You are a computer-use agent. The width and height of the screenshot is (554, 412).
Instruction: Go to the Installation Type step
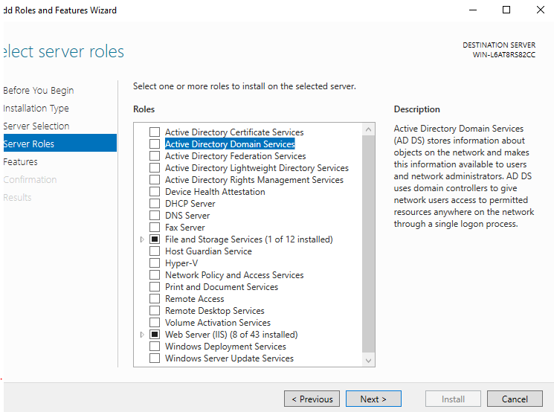click(36, 108)
